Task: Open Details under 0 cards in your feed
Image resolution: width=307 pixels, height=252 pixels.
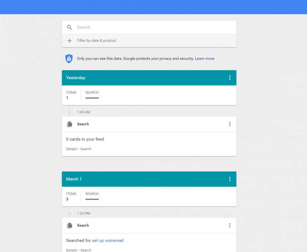Action: tap(71, 149)
